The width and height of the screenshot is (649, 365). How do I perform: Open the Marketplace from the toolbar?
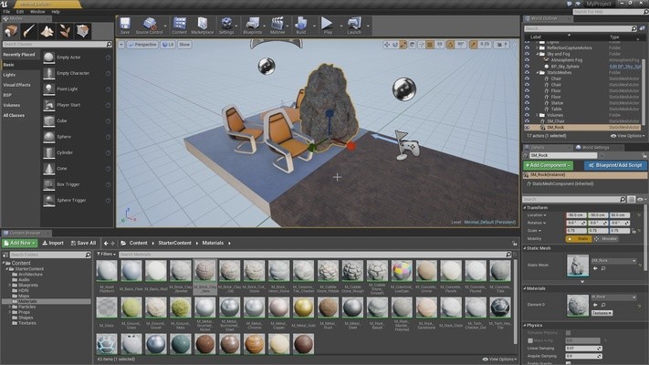(203, 24)
